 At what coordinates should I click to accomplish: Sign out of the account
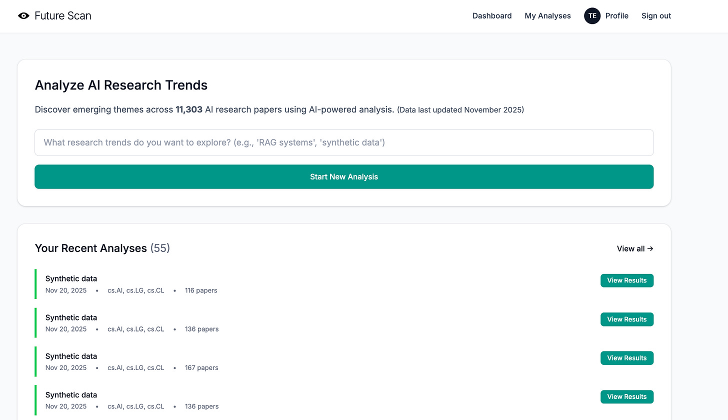[656, 16]
